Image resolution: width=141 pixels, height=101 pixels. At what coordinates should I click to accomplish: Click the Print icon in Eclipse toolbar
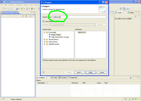(12, 9)
